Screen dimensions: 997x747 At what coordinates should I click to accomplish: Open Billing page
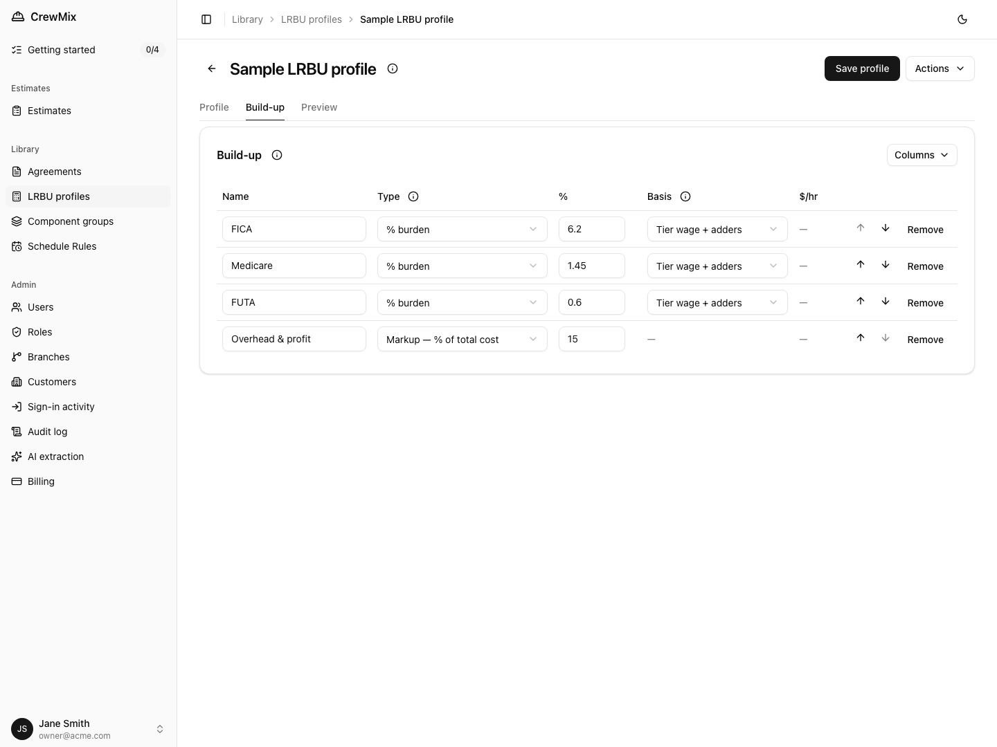tap(88, 481)
